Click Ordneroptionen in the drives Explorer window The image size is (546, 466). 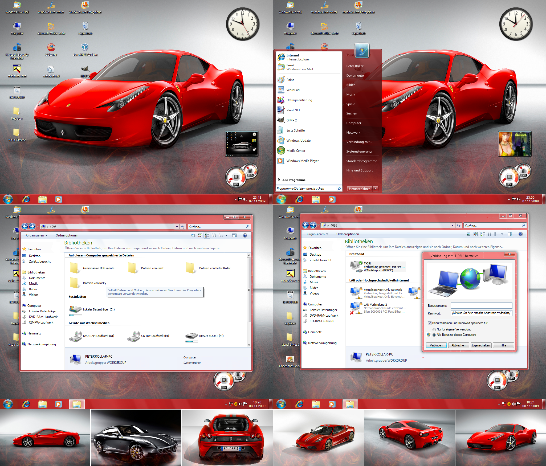(x=67, y=235)
